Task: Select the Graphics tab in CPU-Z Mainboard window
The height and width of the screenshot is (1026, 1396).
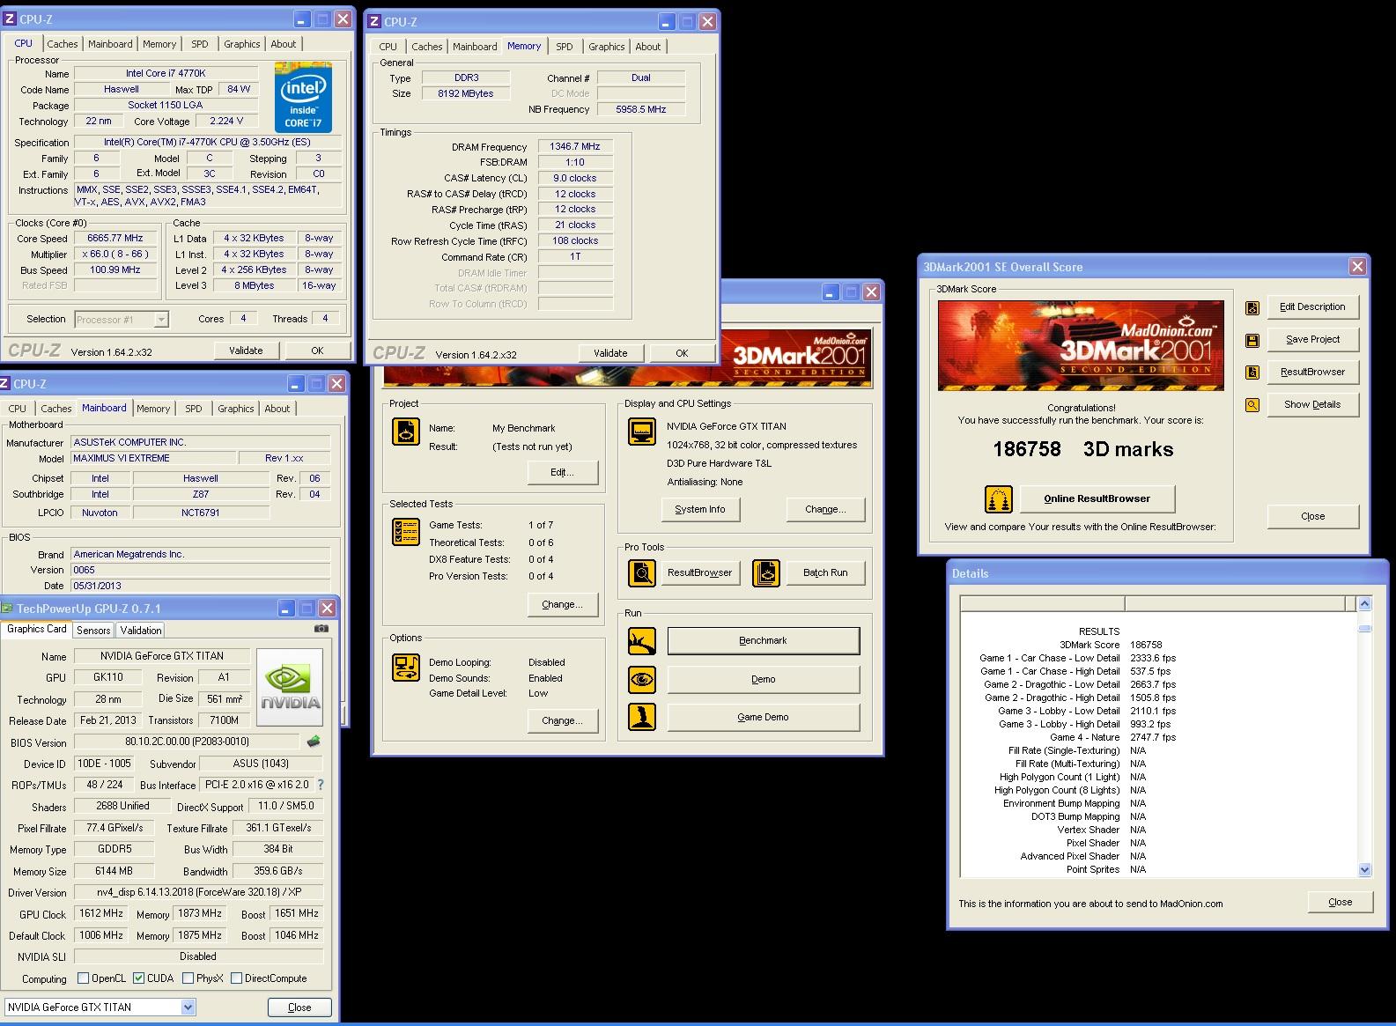Action: [236, 409]
